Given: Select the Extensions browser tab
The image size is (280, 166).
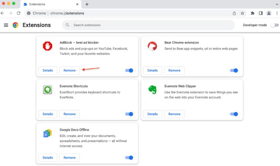Looking at the screenshot, I should pyautogui.click(x=51, y=4).
